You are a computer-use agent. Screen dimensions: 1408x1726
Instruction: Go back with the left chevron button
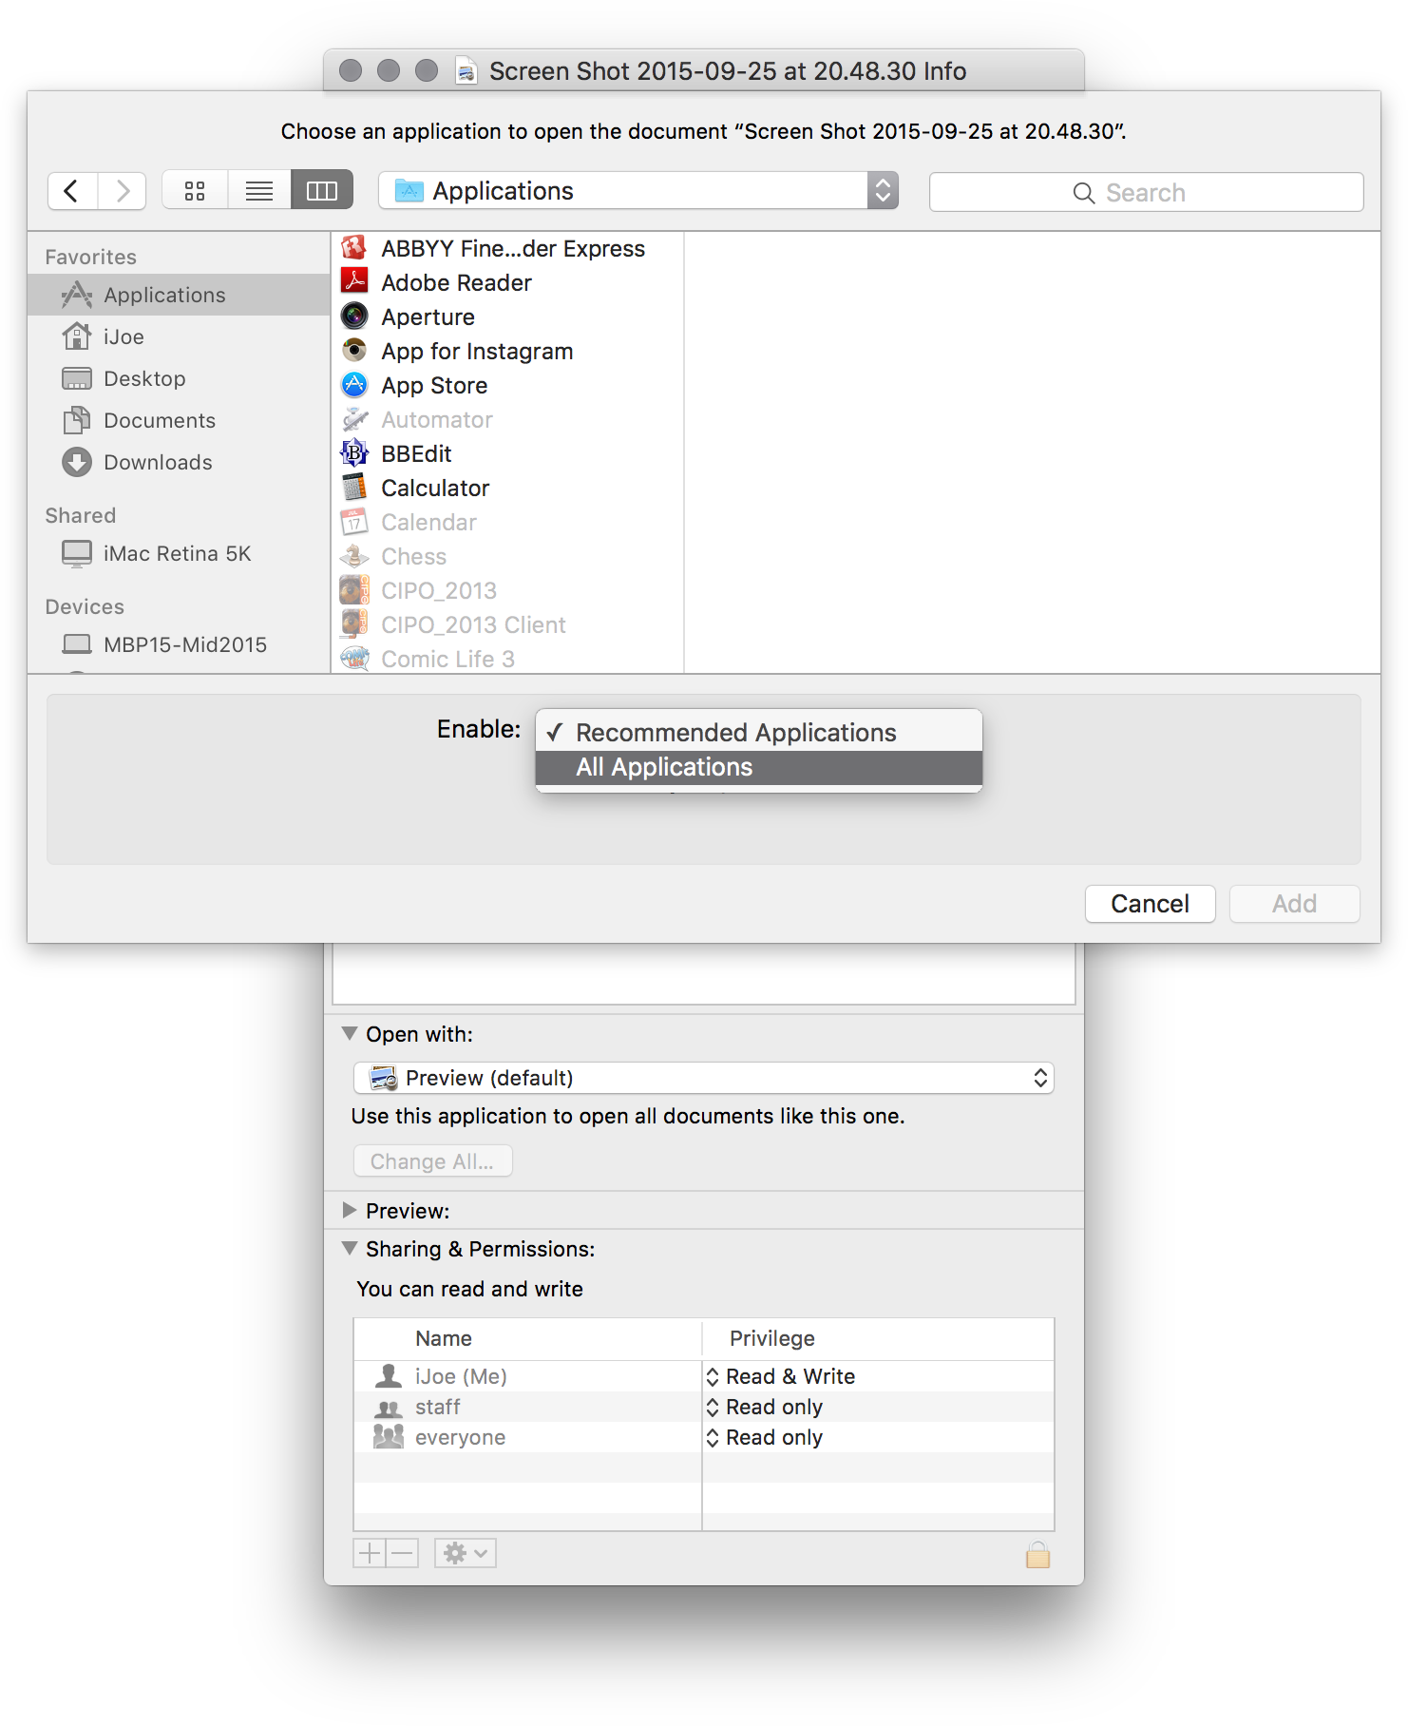pyautogui.click(x=72, y=191)
